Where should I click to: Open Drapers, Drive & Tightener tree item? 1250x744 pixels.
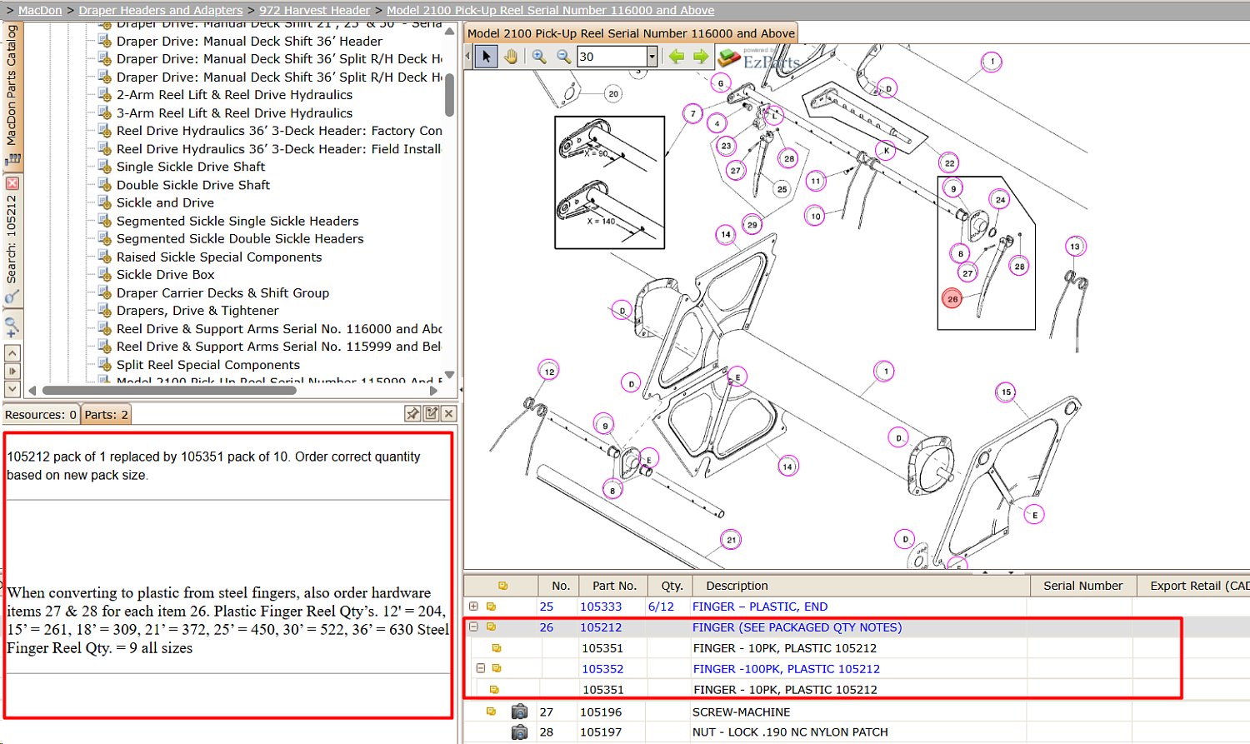pos(197,311)
